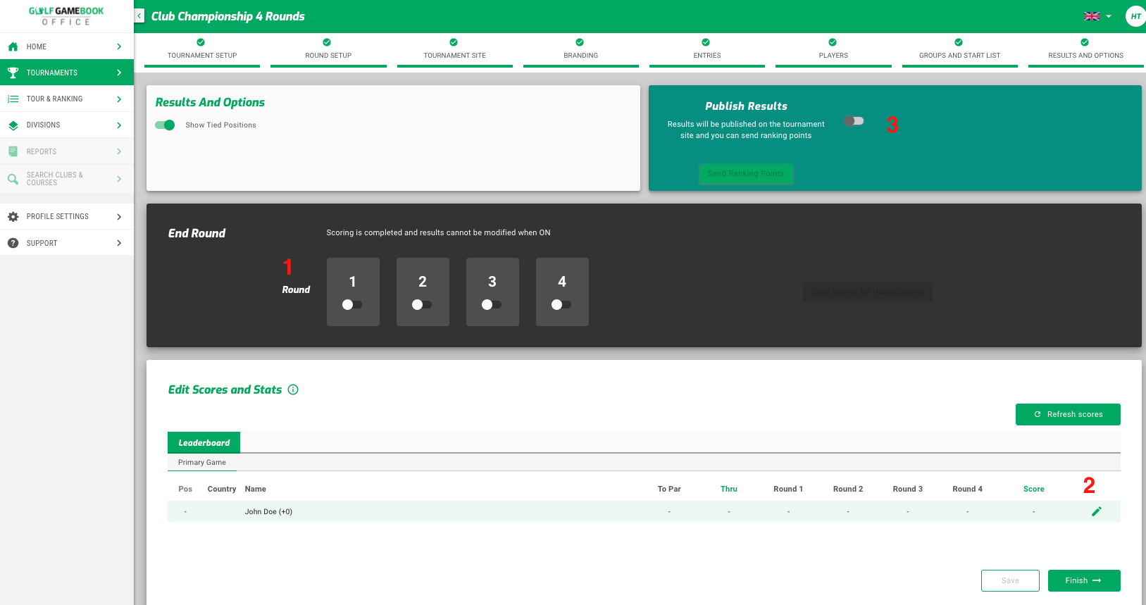This screenshot has width=1146, height=605.
Task: Click the Entries checkmark icon
Action: click(x=706, y=42)
